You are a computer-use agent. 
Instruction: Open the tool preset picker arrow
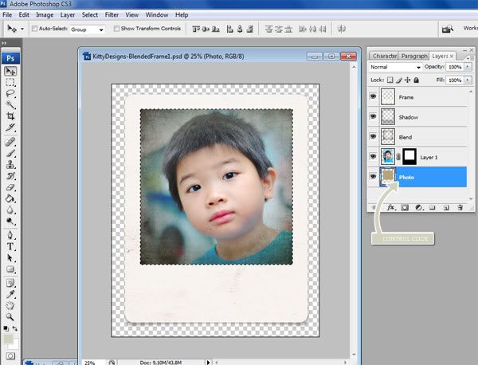pyautogui.click(x=22, y=29)
